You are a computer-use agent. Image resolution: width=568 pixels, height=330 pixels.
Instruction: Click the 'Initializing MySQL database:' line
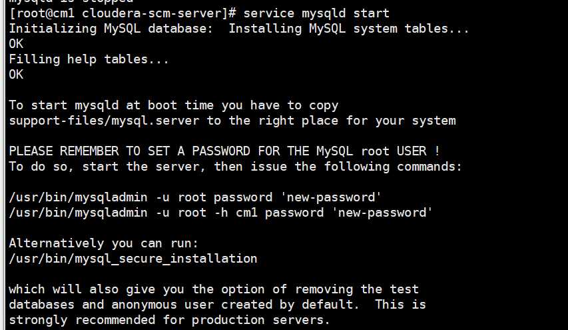pyautogui.click(x=111, y=29)
